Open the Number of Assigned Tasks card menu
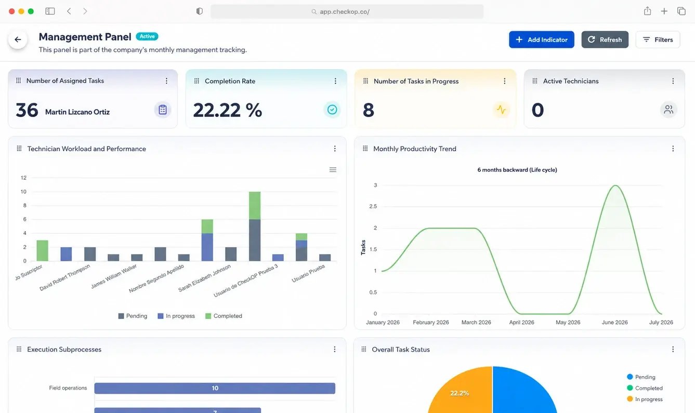695x413 pixels. [166, 81]
